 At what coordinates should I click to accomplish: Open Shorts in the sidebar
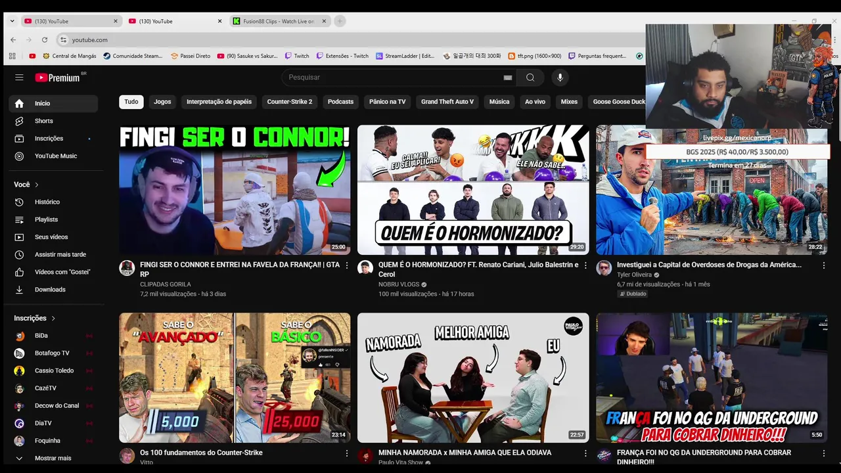pos(53,121)
